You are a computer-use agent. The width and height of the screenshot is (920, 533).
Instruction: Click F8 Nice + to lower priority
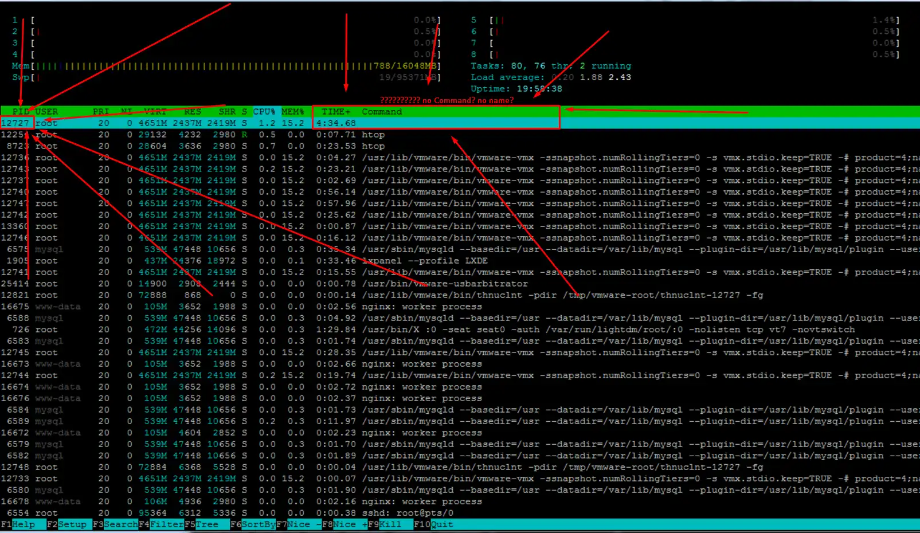(x=344, y=524)
